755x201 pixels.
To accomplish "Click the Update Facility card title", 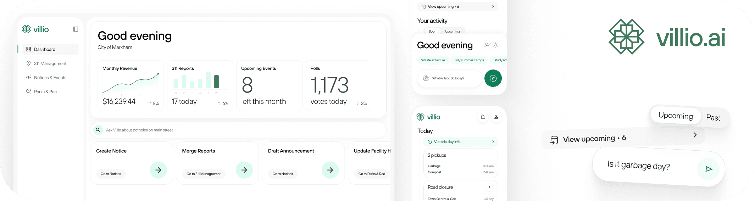I will click(x=372, y=151).
